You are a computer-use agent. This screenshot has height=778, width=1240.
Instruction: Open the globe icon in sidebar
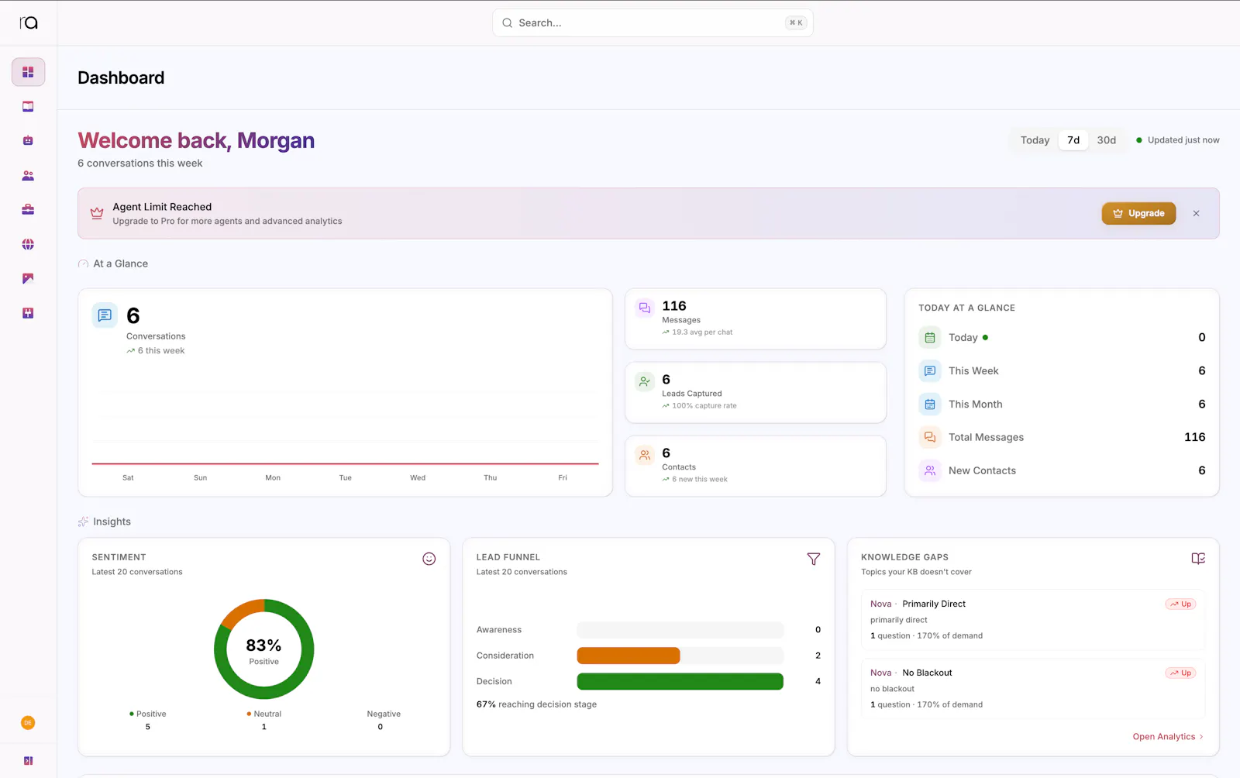[28, 244]
